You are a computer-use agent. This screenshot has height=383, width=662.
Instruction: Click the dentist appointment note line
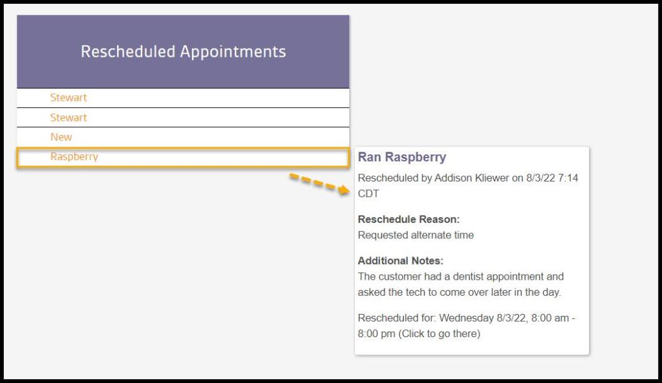tap(461, 276)
